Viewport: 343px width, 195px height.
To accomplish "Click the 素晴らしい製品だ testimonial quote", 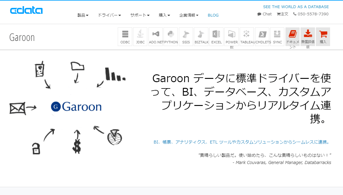I will 265,155.
